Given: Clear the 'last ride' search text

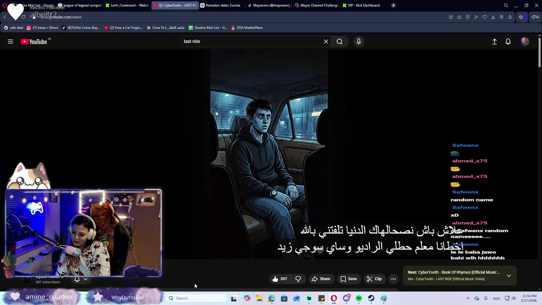Looking at the screenshot, I should [326, 42].
